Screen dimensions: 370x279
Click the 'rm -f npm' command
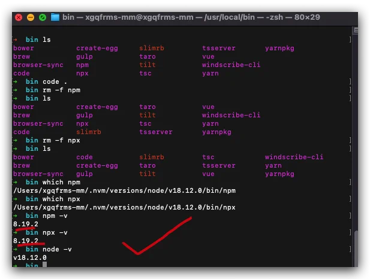click(61, 90)
